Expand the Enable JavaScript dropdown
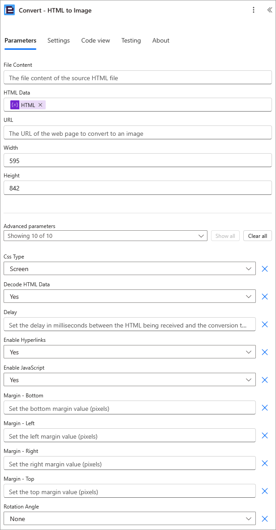 click(x=129, y=380)
